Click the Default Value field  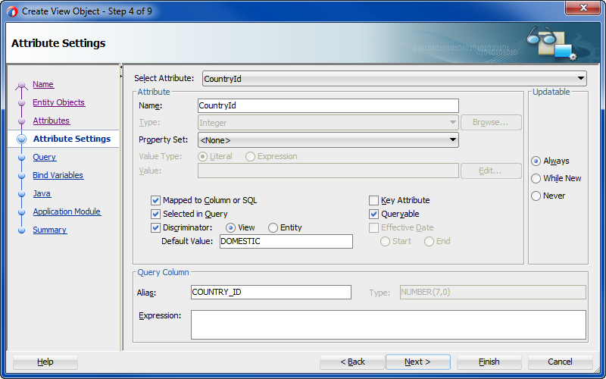pyautogui.click(x=286, y=241)
